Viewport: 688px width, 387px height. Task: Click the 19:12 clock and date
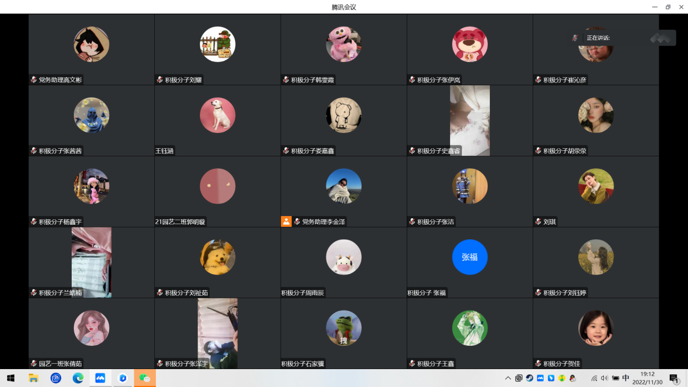tap(647, 378)
